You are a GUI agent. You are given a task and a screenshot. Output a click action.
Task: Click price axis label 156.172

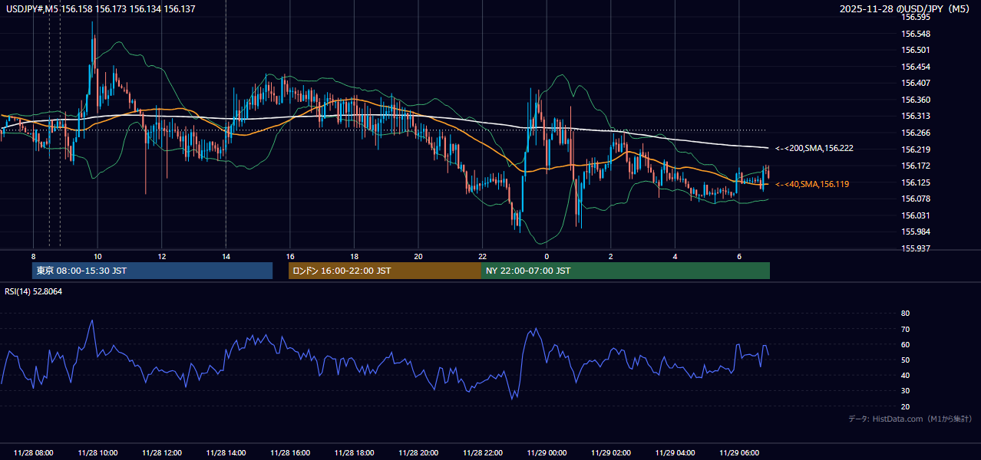916,166
